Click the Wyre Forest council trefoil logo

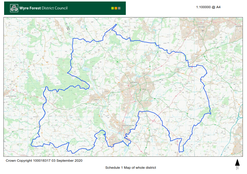[x=14, y=8]
